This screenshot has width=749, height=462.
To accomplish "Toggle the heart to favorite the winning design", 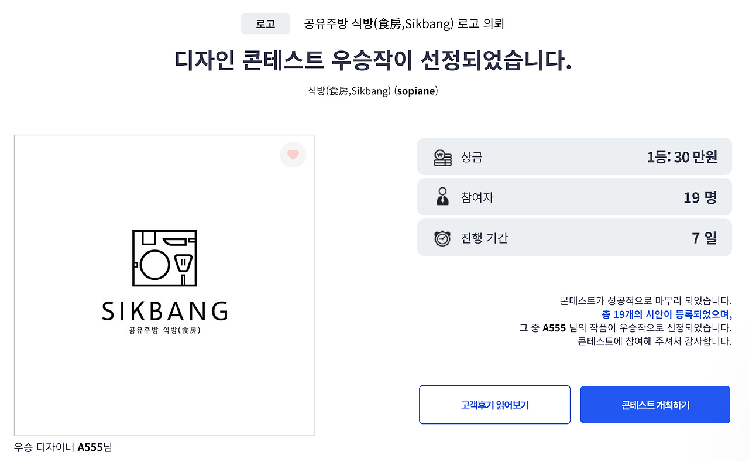I will point(293,155).
